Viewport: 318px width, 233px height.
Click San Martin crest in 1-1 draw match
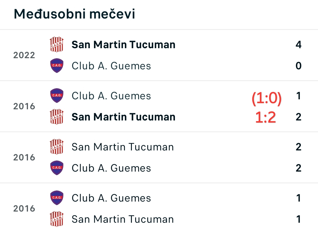pyautogui.click(x=57, y=219)
